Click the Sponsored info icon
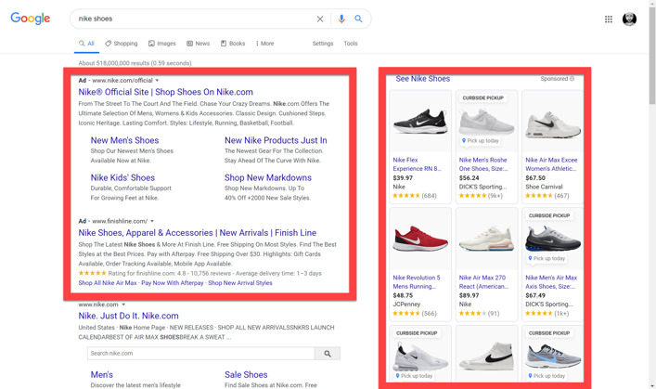656x389 pixels. click(x=572, y=79)
